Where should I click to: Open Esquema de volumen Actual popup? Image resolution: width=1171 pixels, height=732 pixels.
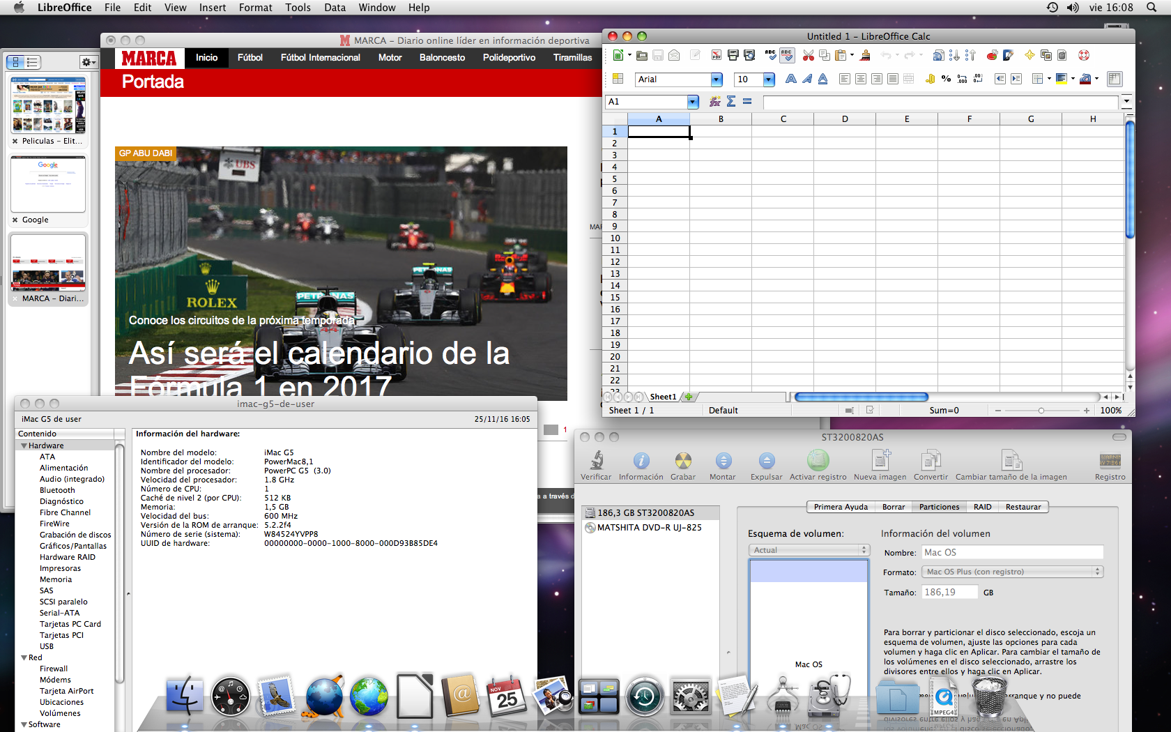[809, 550]
